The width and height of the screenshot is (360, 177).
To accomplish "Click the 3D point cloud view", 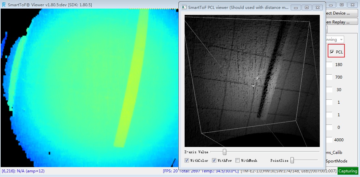I will click(252, 81).
